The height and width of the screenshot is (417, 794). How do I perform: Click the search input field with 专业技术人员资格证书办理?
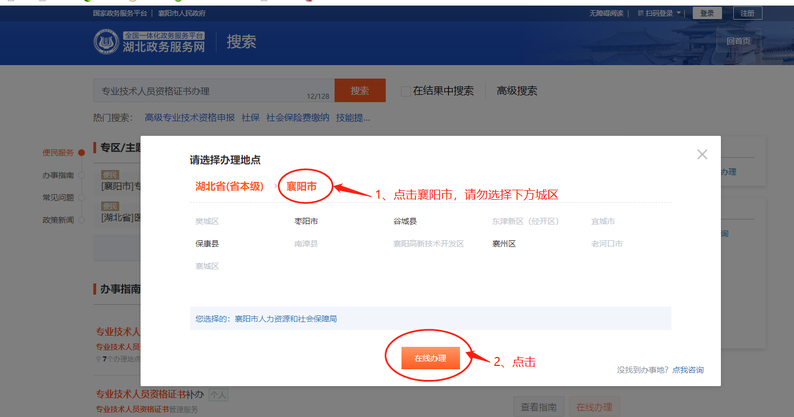(214, 90)
